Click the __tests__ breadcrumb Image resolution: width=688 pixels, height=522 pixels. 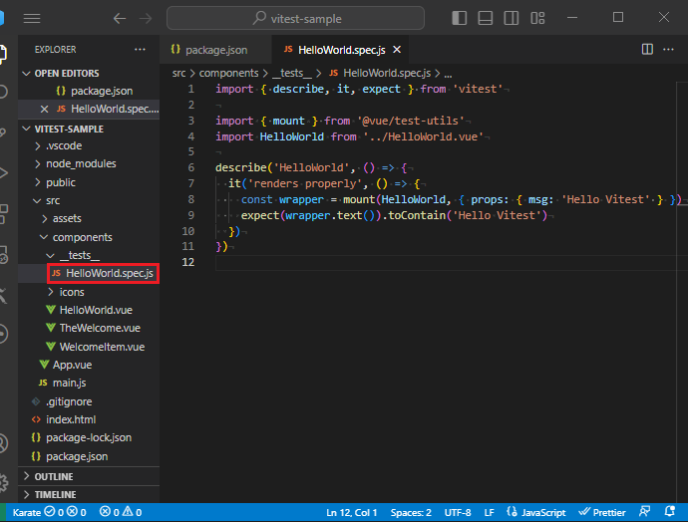292,73
